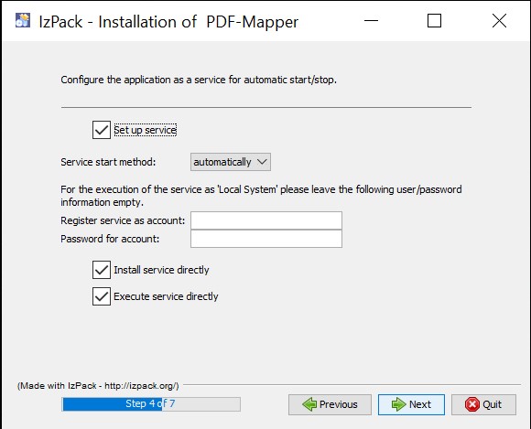531x429 pixels.
Task: Click the 'Password for account:' label
Action: point(110,239)
